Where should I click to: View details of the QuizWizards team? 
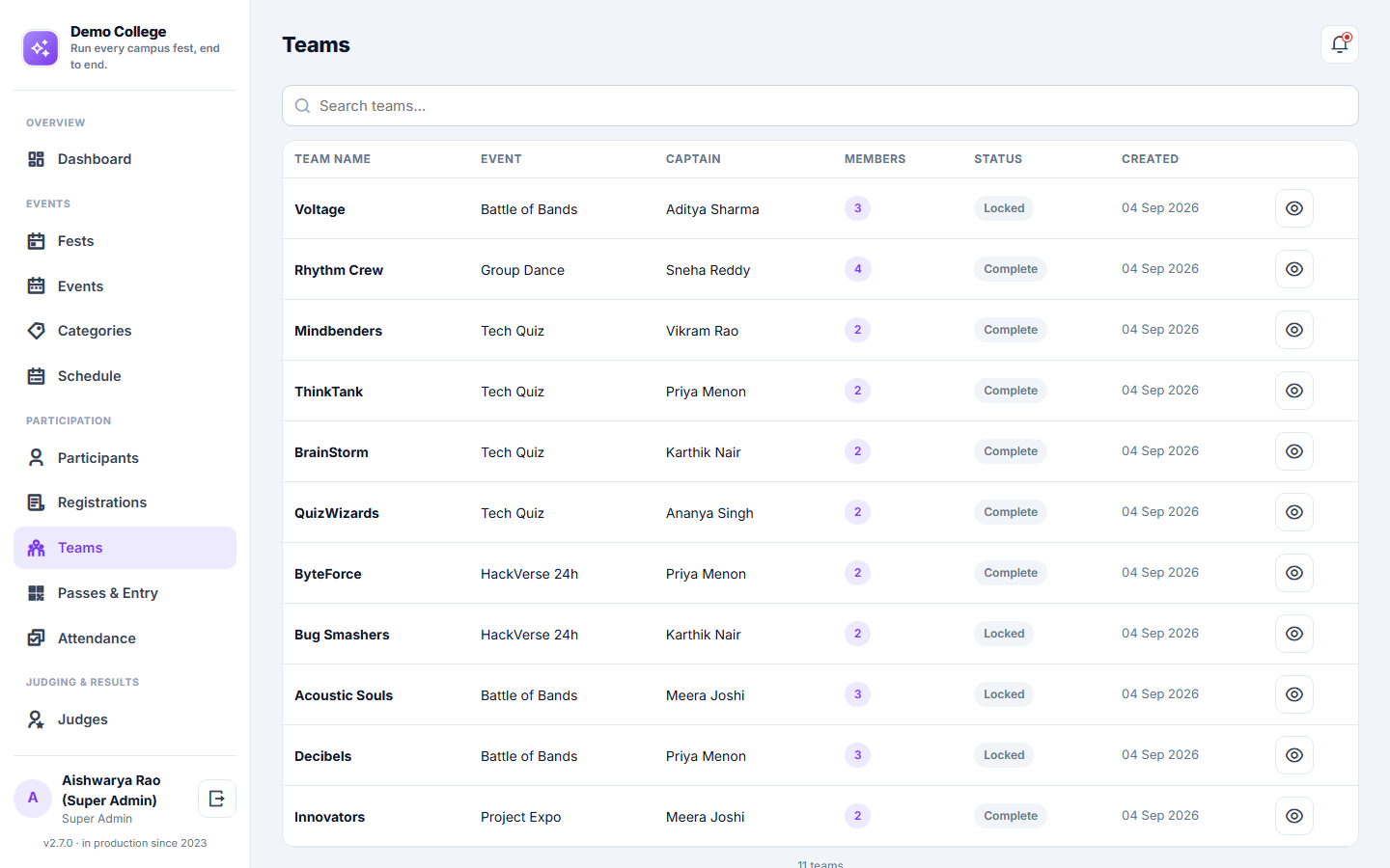[1294, 512]
